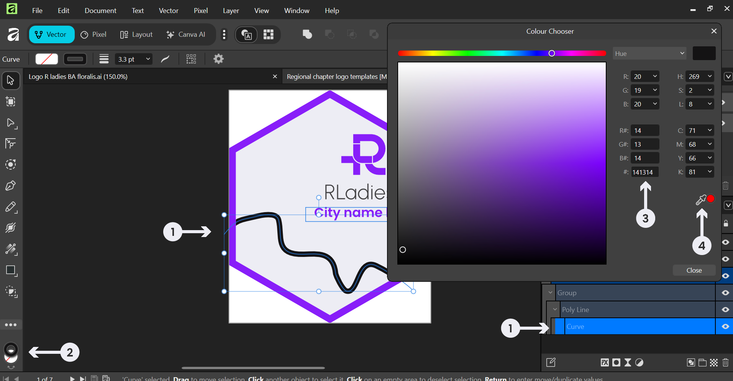Click the FX layer effects icon

[605, 363]
